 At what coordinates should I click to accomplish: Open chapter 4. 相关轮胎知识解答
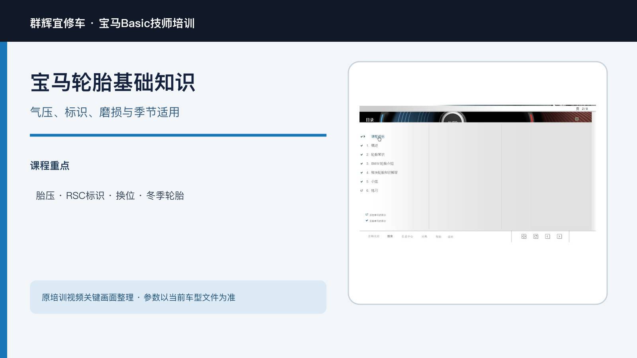click(382, 173)
